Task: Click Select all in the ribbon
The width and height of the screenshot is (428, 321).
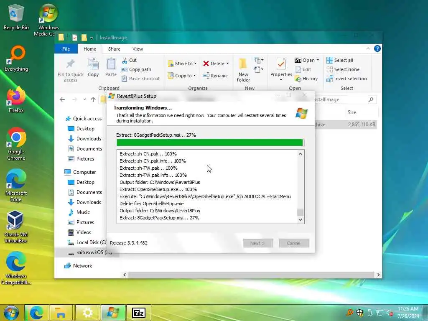Action: pos(340,60)
